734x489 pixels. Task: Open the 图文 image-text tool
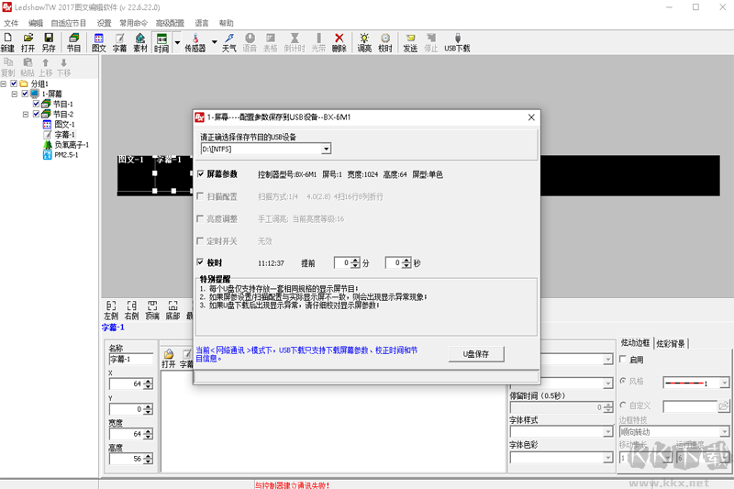99,42
